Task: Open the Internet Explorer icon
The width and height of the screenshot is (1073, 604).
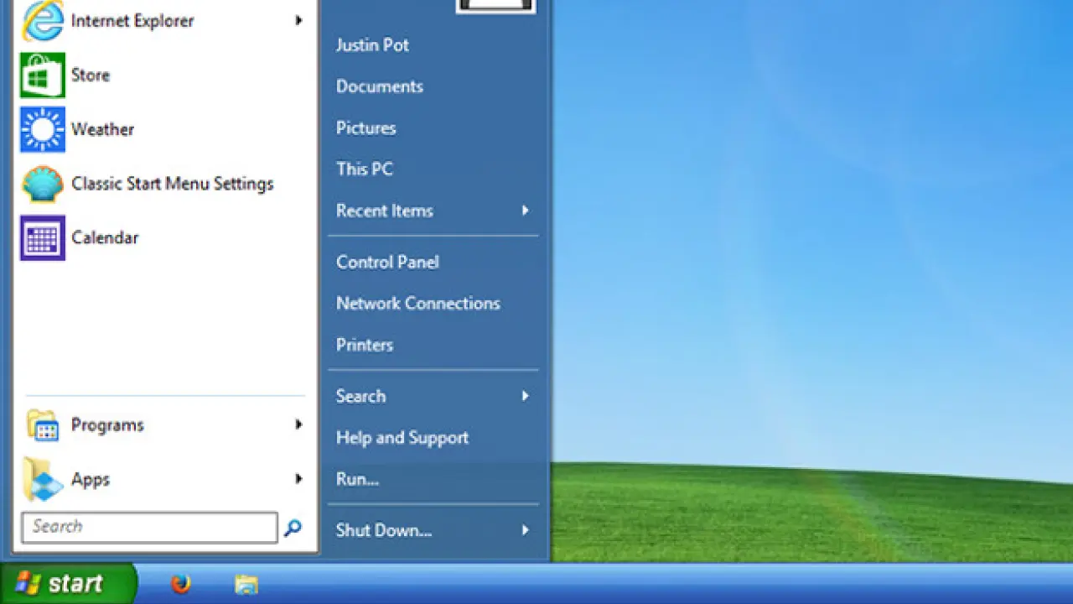Action: (x=42, y=21)
